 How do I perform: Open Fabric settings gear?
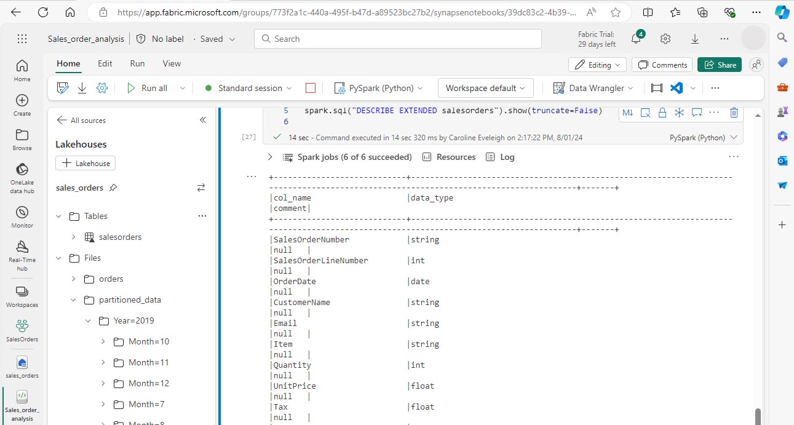[x=665, y=39]
